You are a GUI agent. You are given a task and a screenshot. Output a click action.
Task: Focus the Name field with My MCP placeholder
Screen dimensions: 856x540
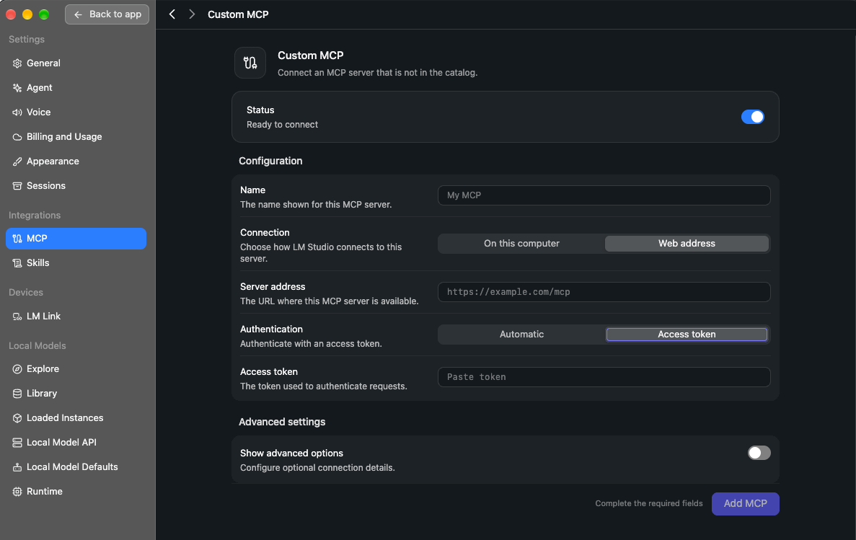pos(604,195)
